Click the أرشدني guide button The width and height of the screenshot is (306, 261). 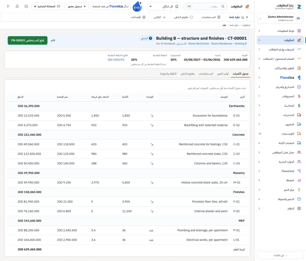click(x=146, y=38)
